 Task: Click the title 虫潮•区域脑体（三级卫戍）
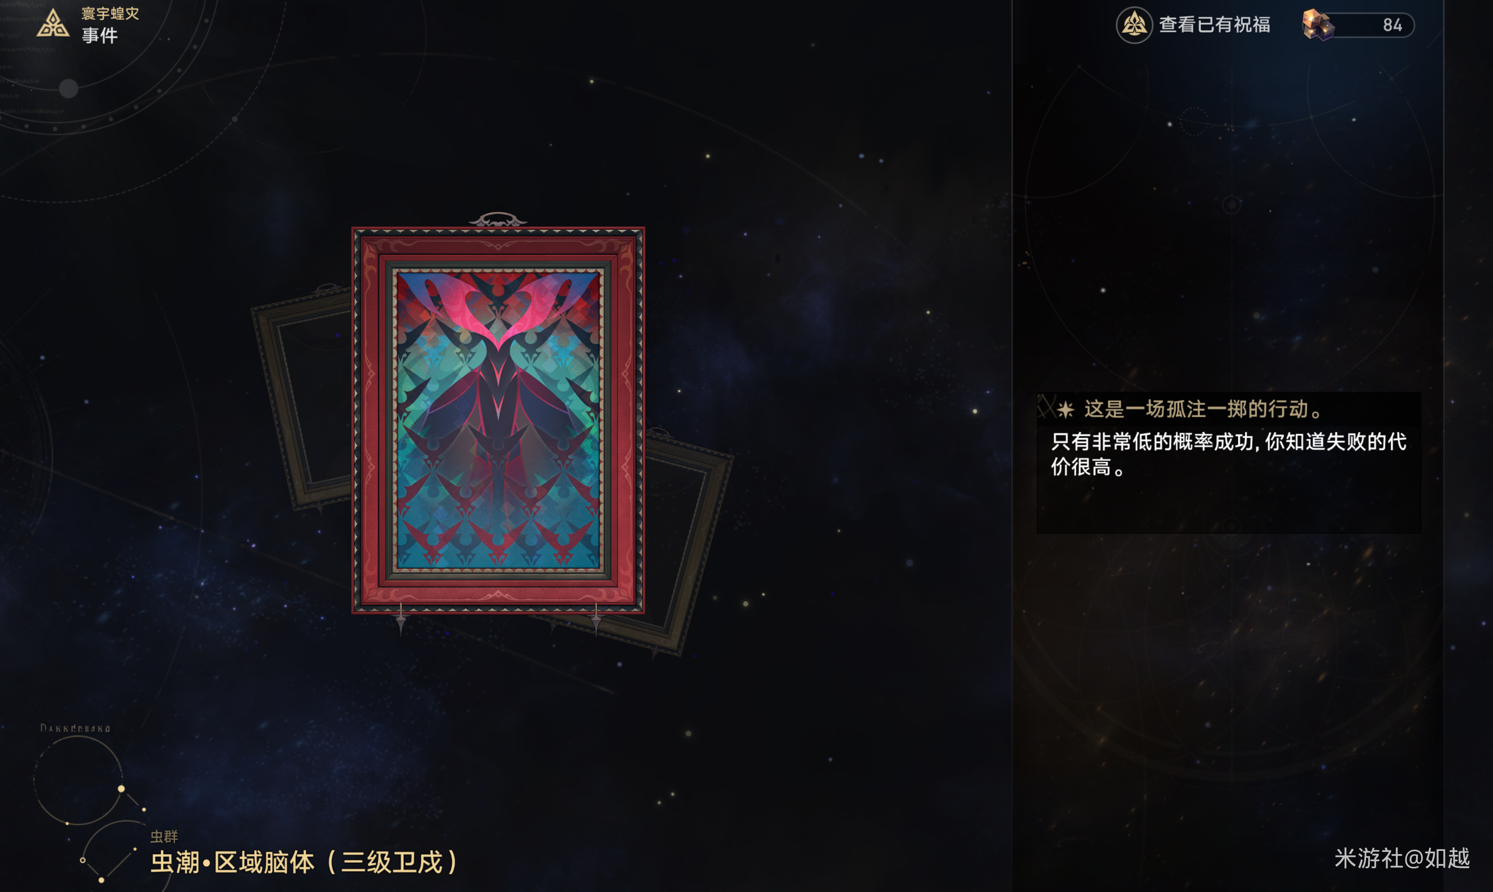[305, 862]
